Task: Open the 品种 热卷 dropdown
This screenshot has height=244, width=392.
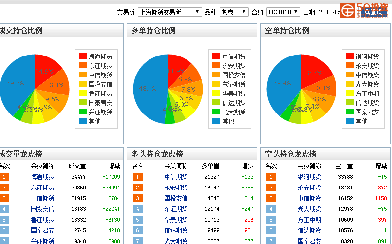Action: coord(234,12)
